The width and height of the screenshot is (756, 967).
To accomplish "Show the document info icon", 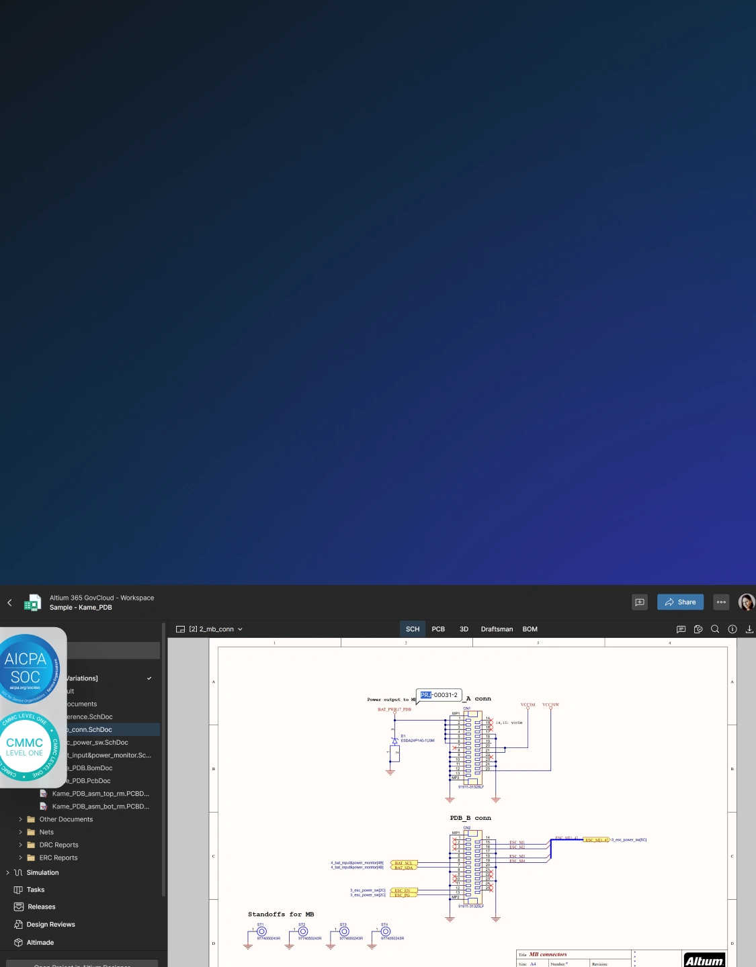I will pyautogui.click(x=732, y=629).
